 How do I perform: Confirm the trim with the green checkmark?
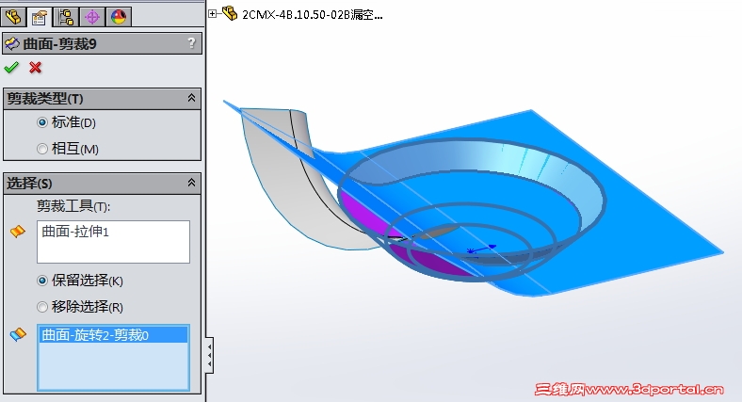11,68
